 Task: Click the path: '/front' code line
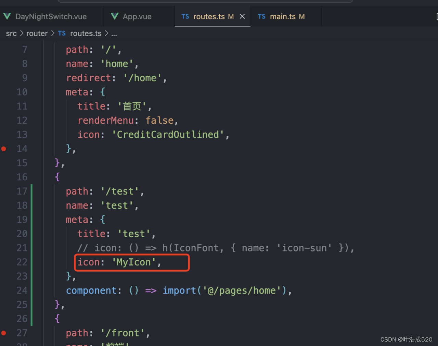108,333
